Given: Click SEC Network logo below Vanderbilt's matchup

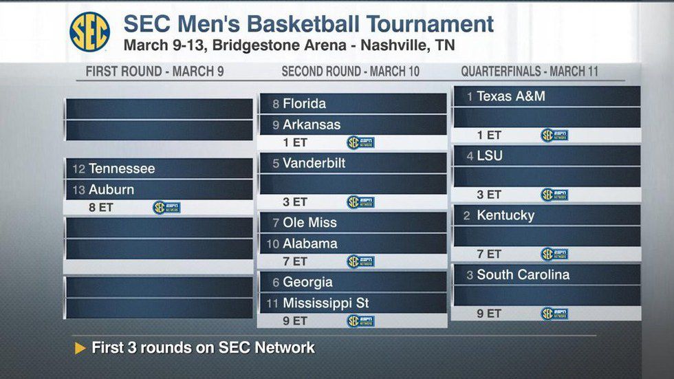Looking at the screenshot, I should pyautogui.click(x=360, y=202).
